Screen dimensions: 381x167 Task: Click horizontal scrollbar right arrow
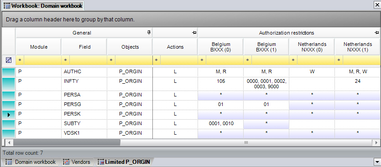click(x=376, y=142)
